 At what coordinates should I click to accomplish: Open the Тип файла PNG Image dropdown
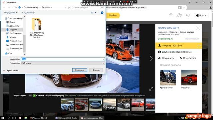tap(63, 63)
